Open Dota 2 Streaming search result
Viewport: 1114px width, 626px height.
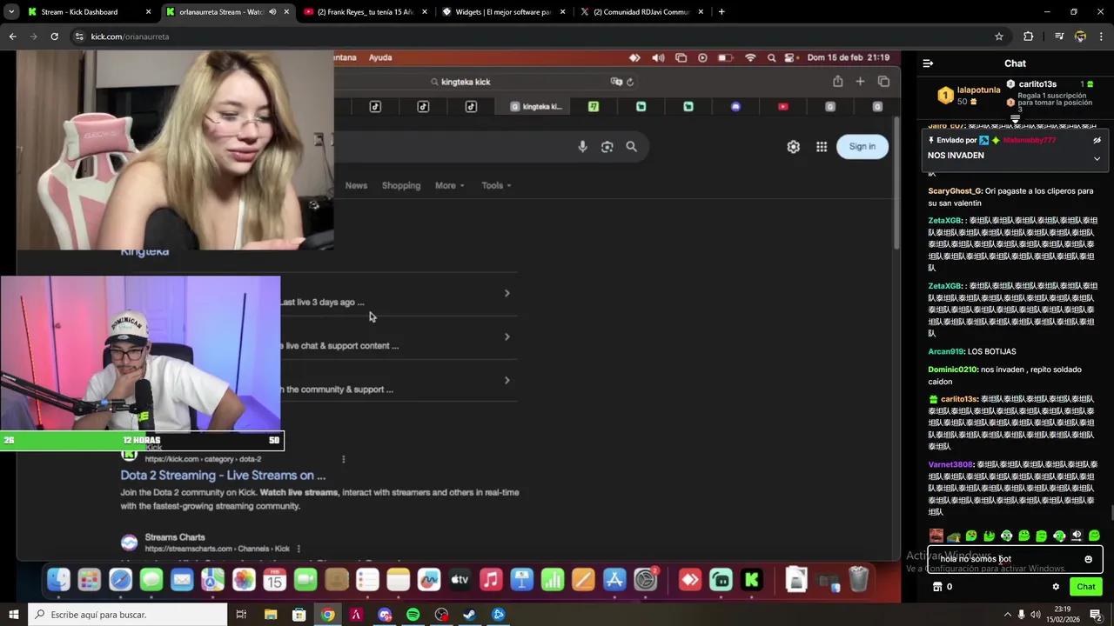(223, 476)
